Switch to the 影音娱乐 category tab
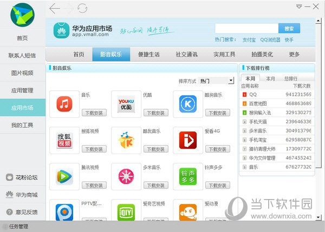This screenshot has height=232, width=325. tap(111, 55)
